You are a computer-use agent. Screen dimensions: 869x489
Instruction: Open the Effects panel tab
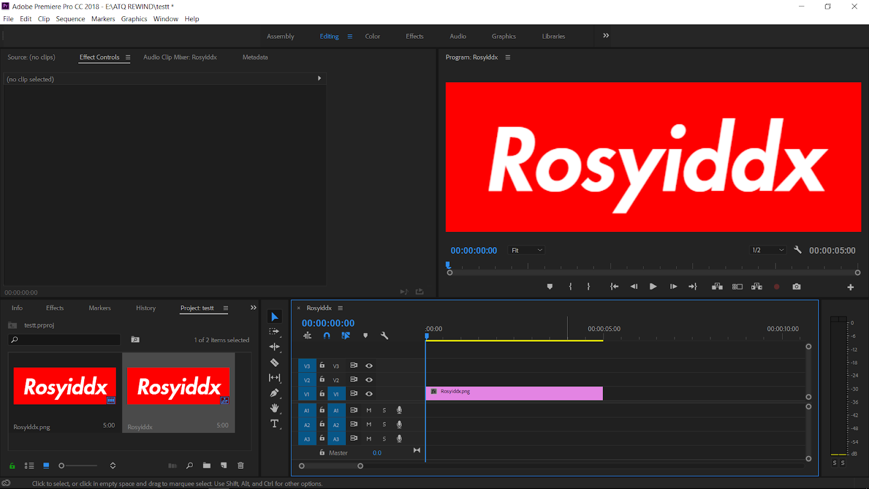coord(55,308)
